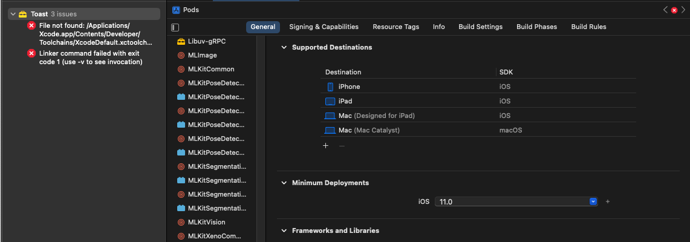Open the Build Phases tab

coord(537,27)
